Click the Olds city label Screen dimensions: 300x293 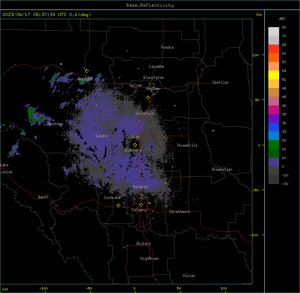[135, 137]
